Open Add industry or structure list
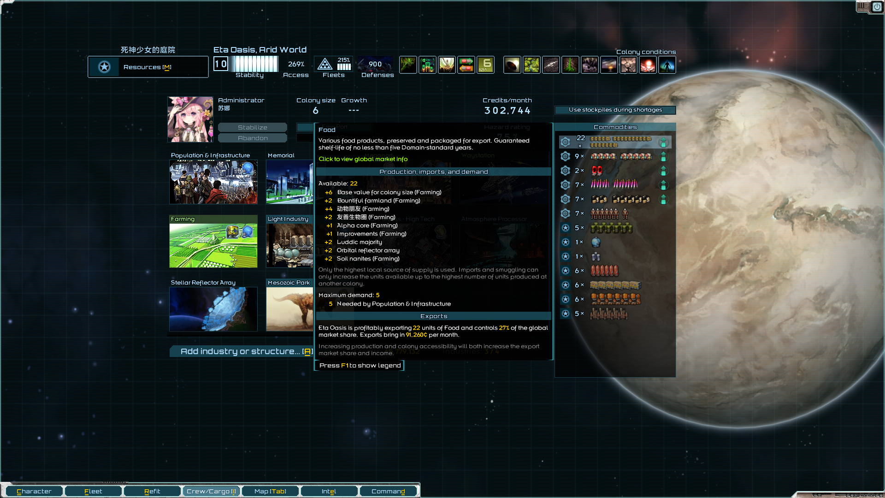 [239, 351]
